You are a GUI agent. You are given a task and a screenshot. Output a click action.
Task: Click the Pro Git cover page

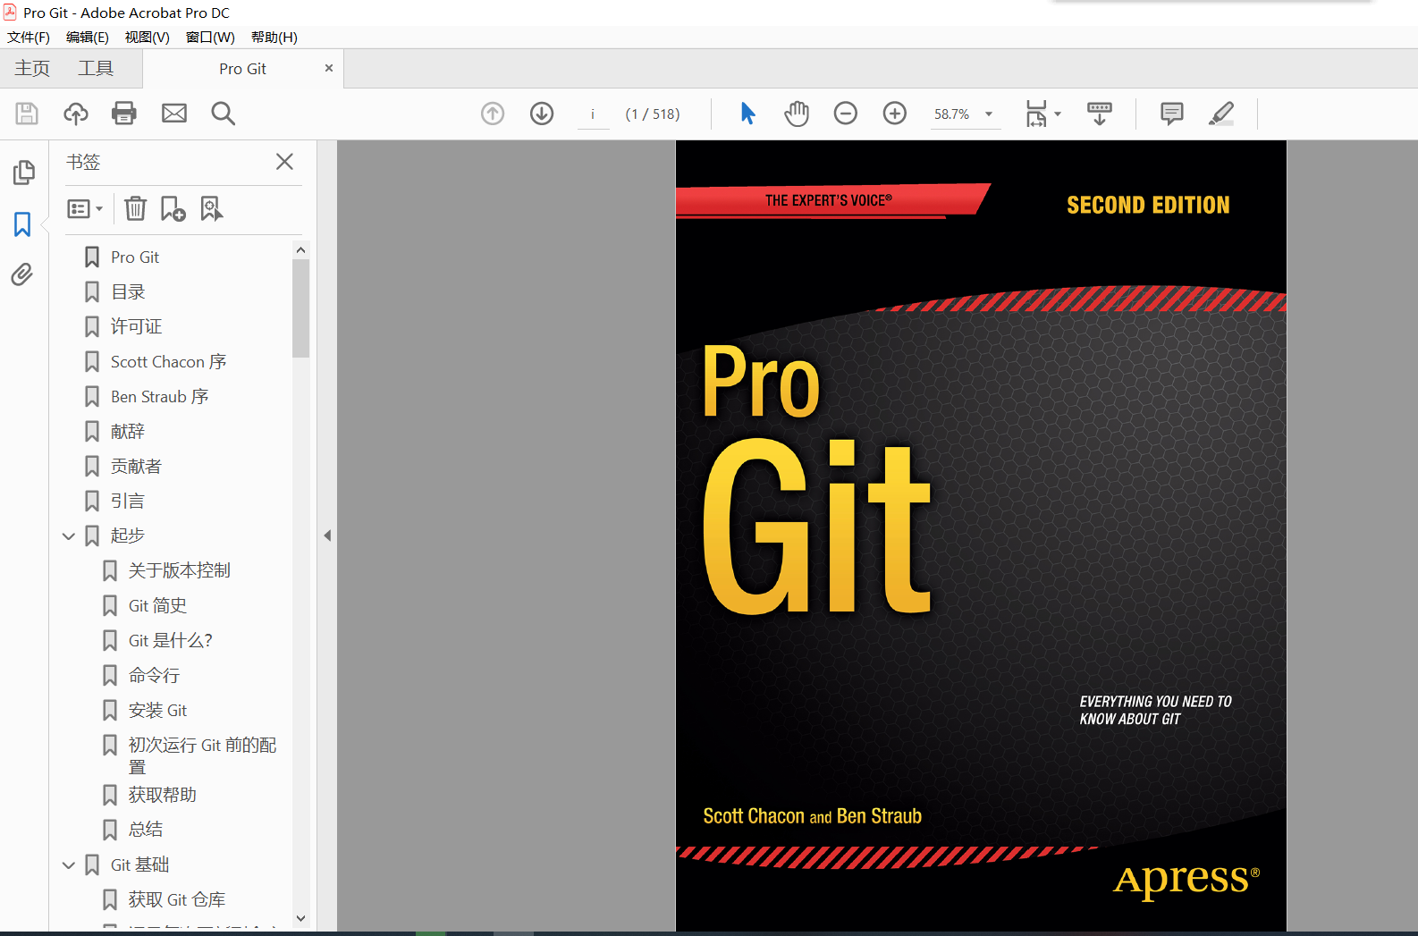(x=981, y=535)
